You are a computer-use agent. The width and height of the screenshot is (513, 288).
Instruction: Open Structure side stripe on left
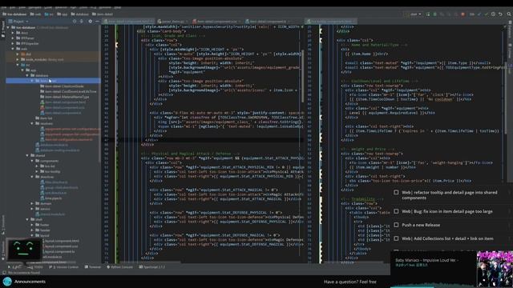3,226
